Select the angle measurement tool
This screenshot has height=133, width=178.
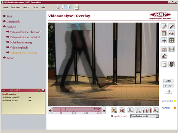164,56
